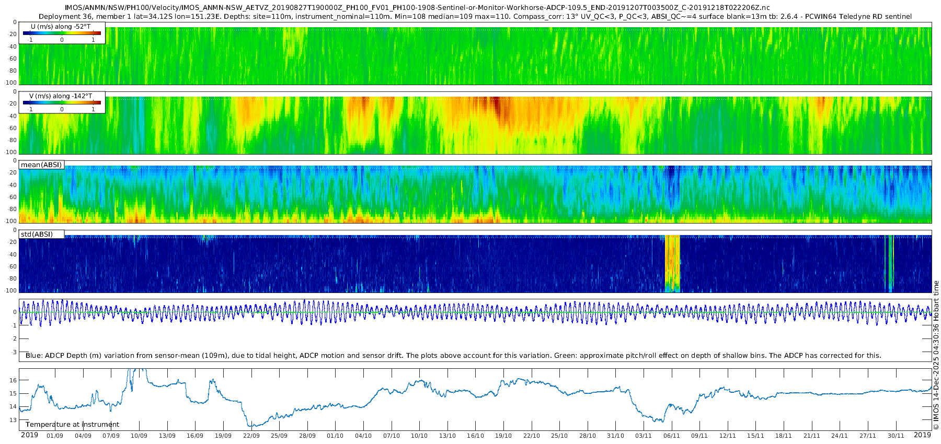Click the 2019 year label at bottom left

click(29, 435)
